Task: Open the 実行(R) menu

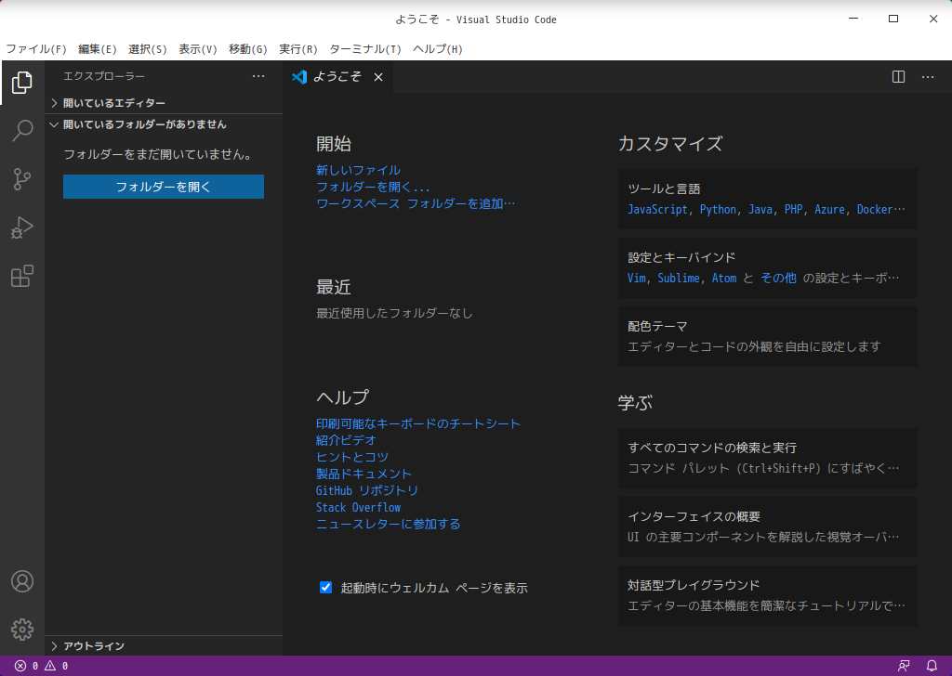Action: click(298, 49)
